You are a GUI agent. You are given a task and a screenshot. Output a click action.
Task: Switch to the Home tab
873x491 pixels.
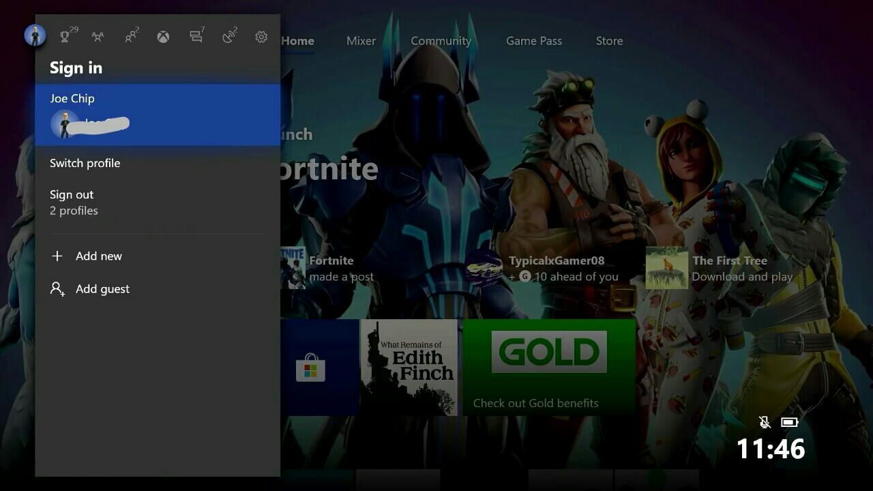297,41
